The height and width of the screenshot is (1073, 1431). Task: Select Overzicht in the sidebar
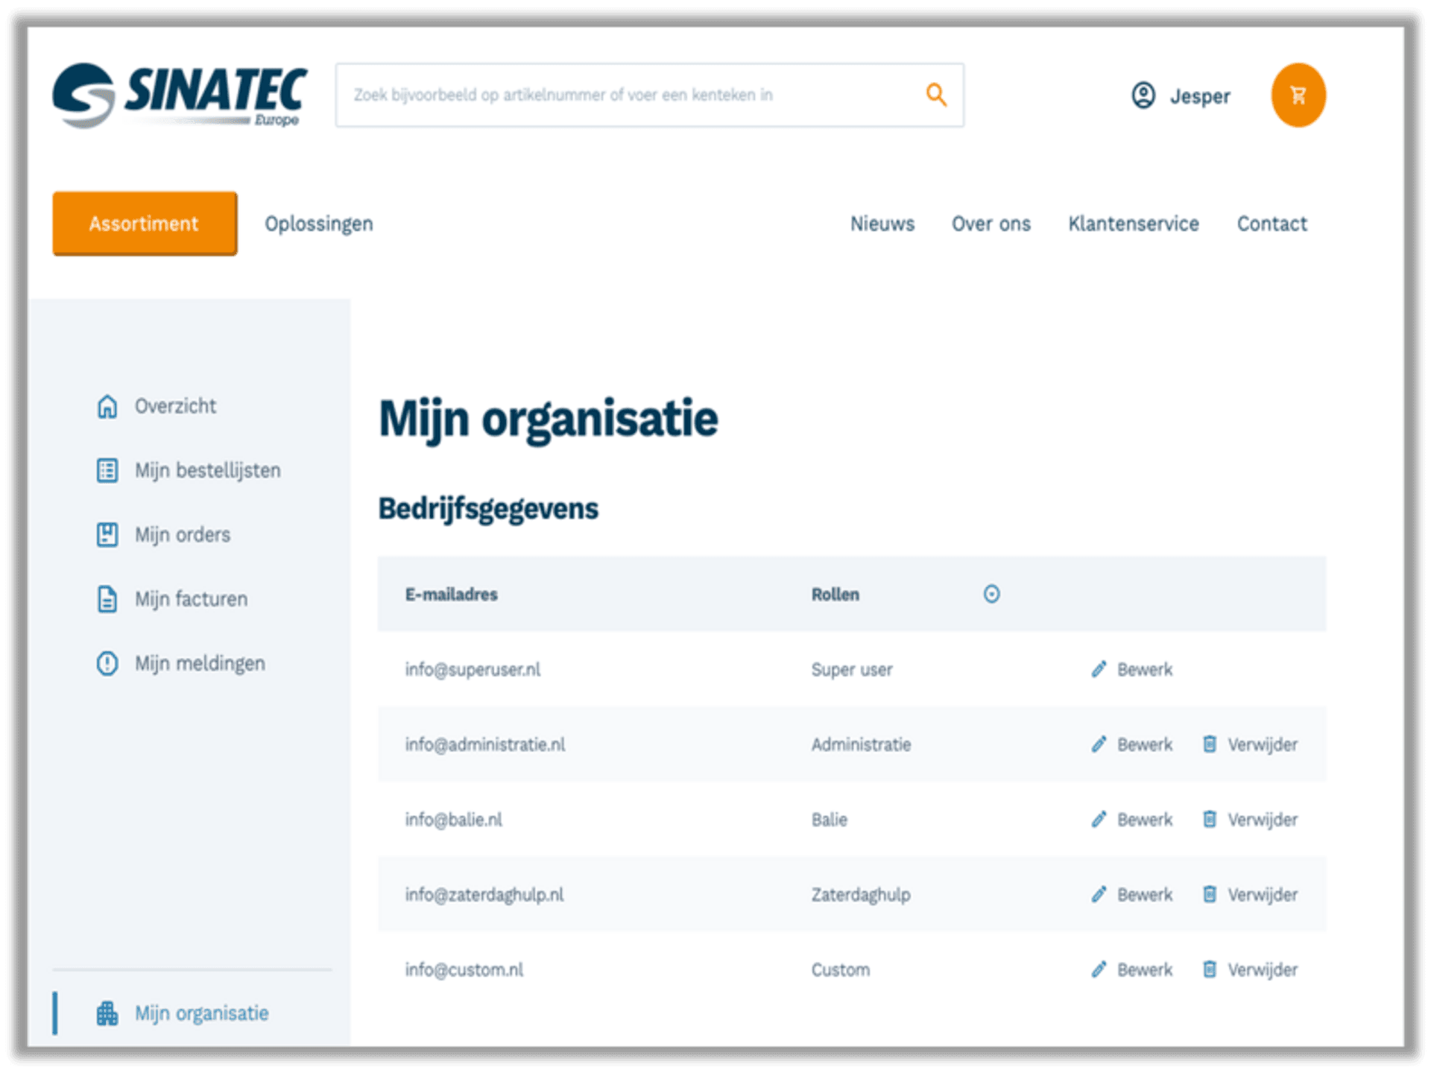click(176, 406)
